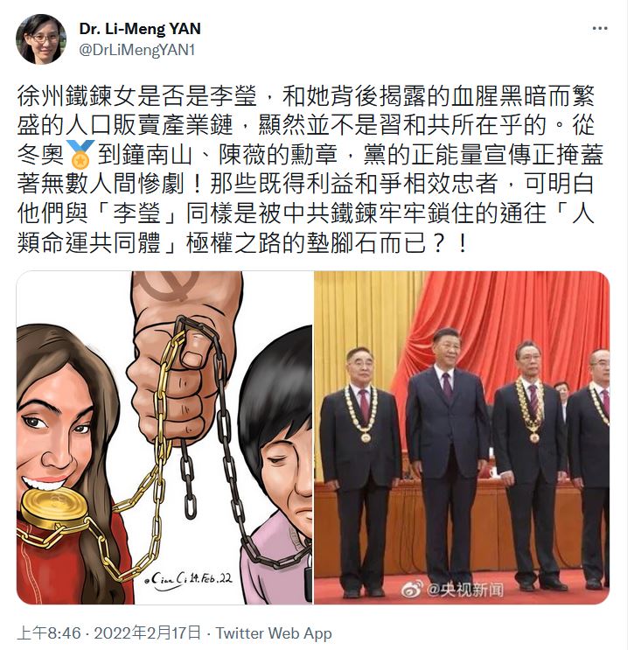Click the 上午8:46 timestamp
641x650 pixels.
pos(49,633)
